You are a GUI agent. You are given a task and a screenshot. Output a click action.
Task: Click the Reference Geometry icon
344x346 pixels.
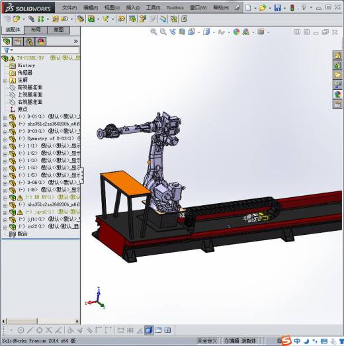coord(106,19)
